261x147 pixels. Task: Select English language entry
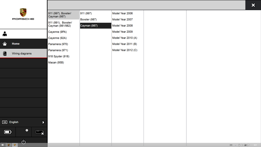(x=23, y=122)
